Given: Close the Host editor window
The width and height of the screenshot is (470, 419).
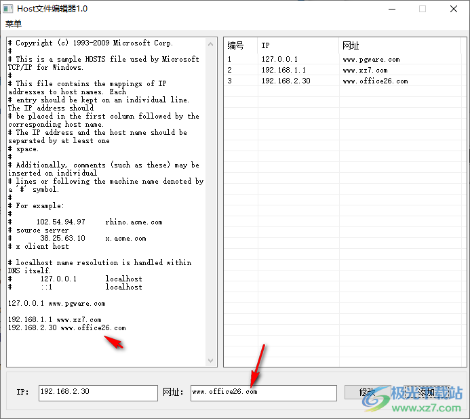Looking at the screenshot, I should 454,9.
